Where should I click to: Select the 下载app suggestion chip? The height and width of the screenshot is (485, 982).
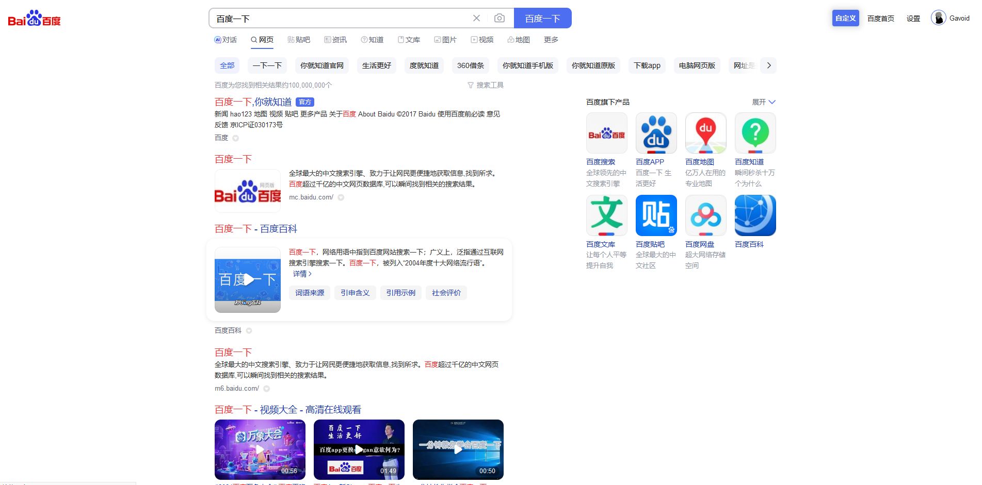click(647, 65)
